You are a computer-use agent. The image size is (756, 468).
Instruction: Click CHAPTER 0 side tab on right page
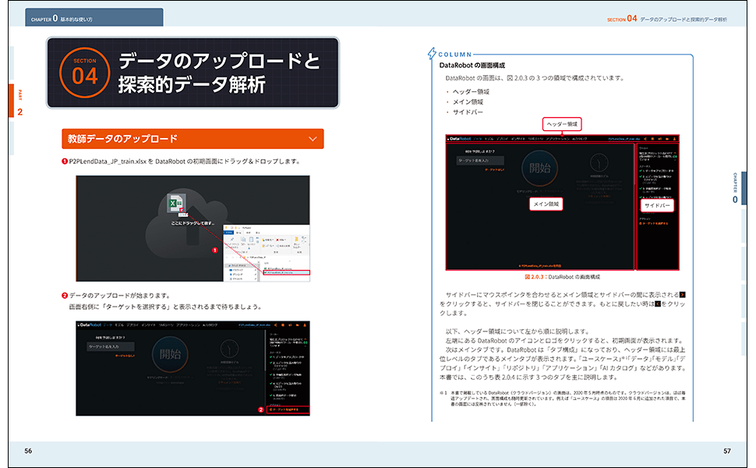(x=744, y=188)
